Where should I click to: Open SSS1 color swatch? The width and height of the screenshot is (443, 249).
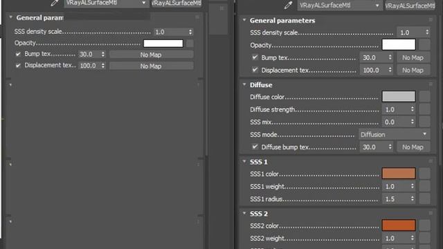(399, 174)
